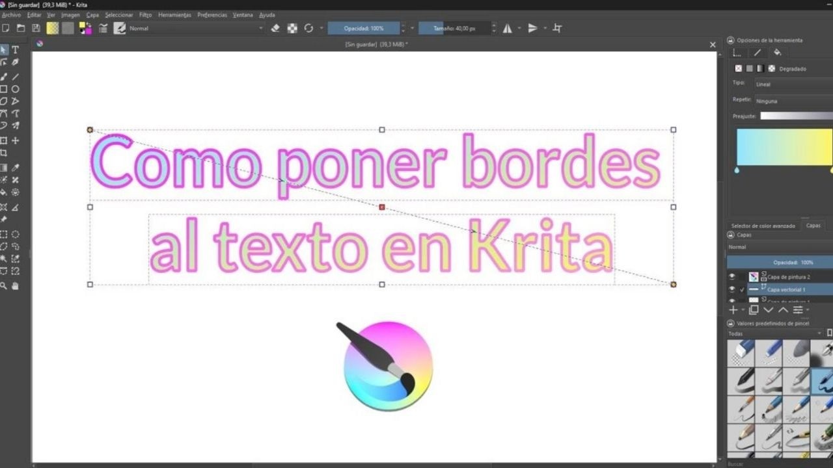This screenshot has width=833, height=468.
Task: Open the Tipo Lineal dropdown
Action: 793,84
